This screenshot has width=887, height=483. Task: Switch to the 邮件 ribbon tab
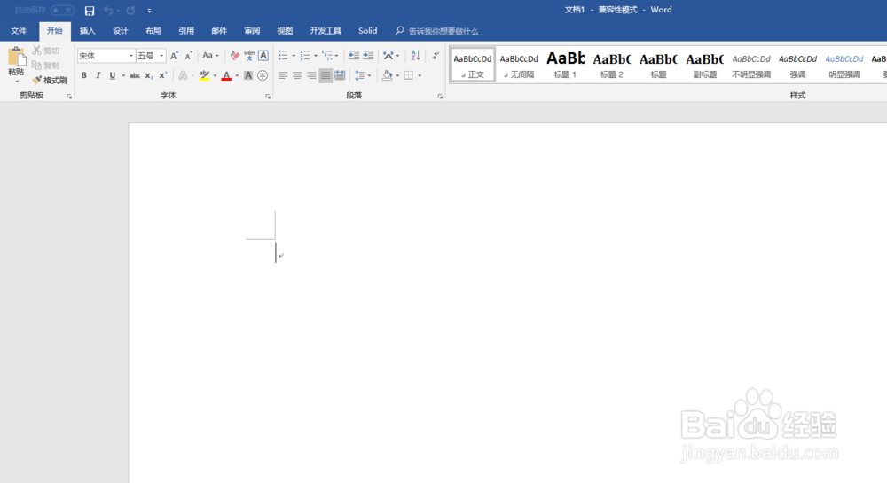[219, 31]
